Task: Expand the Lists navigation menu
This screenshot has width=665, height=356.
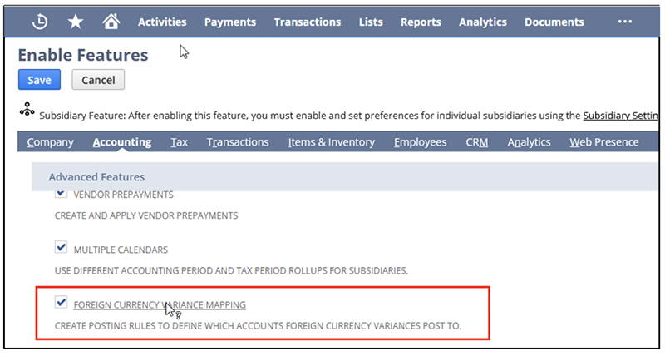Action: (371, 22)
